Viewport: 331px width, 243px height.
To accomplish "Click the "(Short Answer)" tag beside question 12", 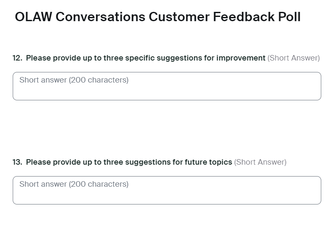I will [293, 58].
